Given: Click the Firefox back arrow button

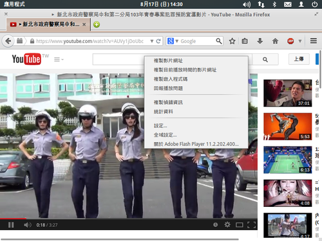Looking at the screenshot, I should coord(8,41).
